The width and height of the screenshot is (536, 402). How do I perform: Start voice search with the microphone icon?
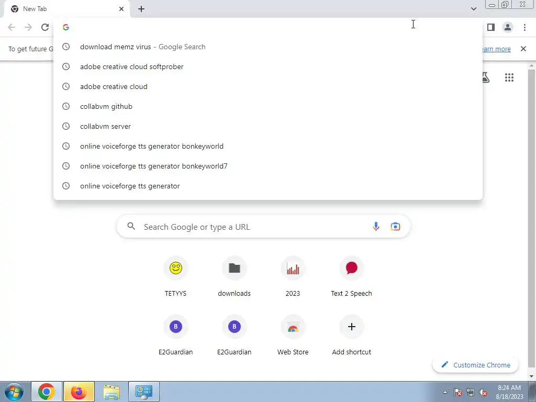pyautogui.click(x=376, y=226)
